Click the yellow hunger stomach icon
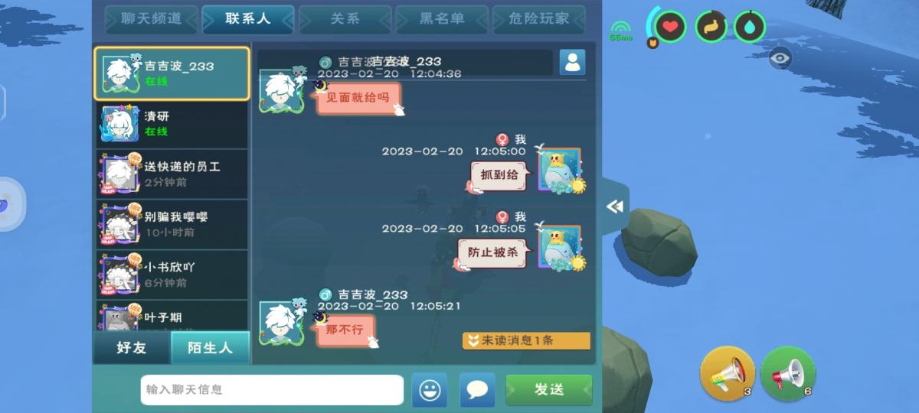 [x=711, y=27]
